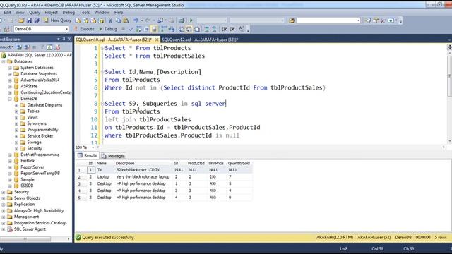The image size is (452, 254).
Task: Click the Parse query checkmark icon
Action: (131, 29)
